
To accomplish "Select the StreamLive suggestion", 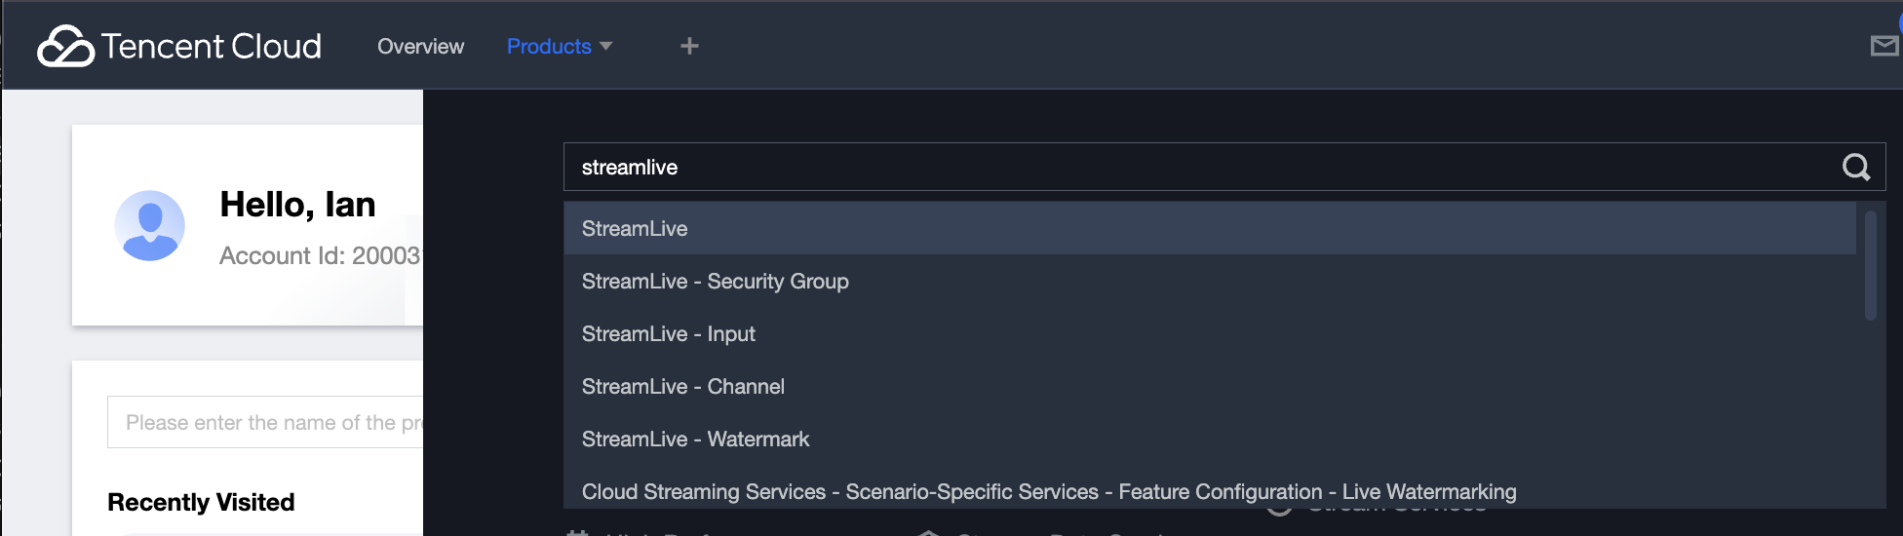I will click(x=1210, y=228).
